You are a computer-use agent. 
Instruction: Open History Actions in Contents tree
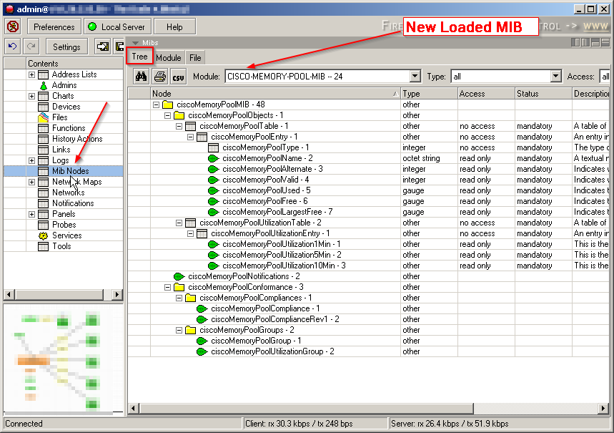(x=77, y=139)
